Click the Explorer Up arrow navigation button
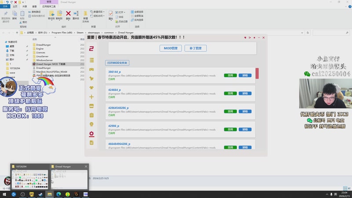Screen dimensions: 352x198 click(17, 33)
